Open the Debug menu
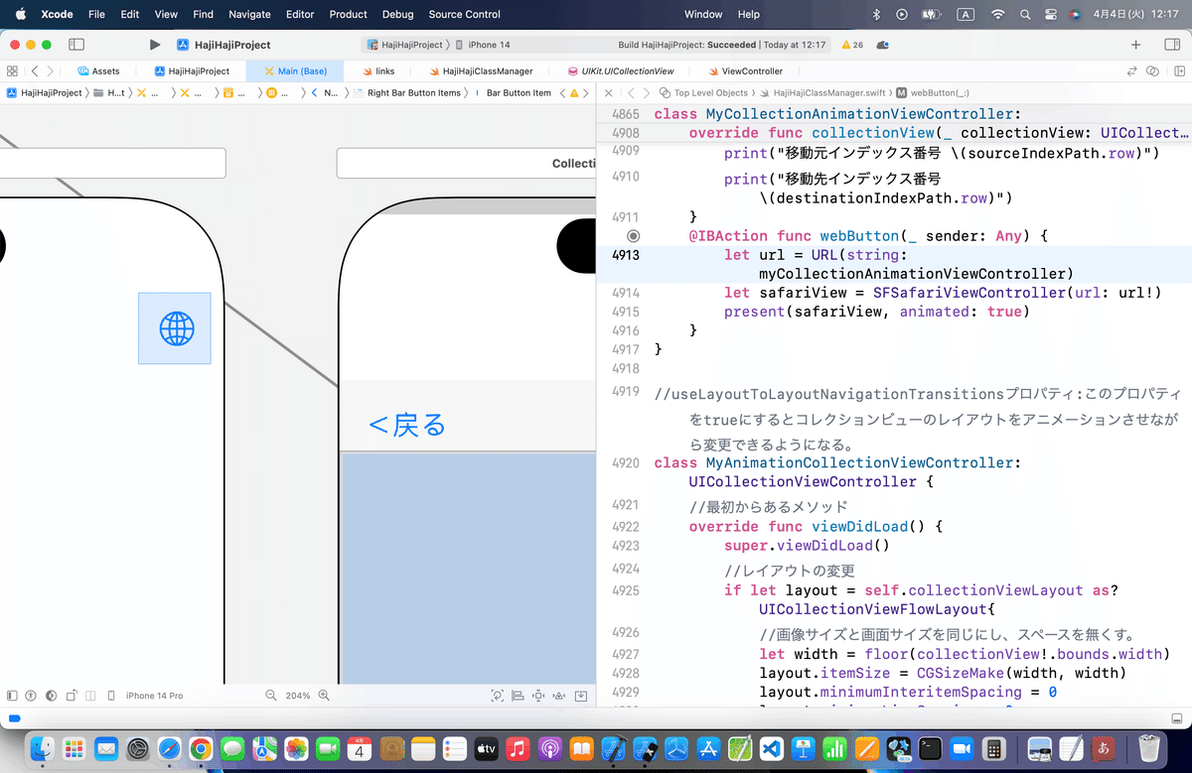Viewport: 1192px width, 773px height. tap(397, 14)
